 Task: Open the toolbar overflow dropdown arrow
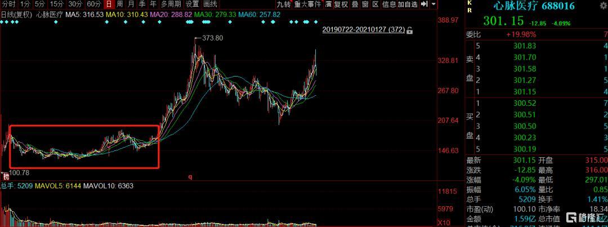point(433,5)
